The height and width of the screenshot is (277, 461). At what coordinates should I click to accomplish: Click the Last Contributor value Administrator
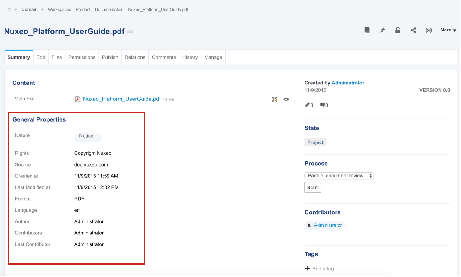(x=89, y=244)
